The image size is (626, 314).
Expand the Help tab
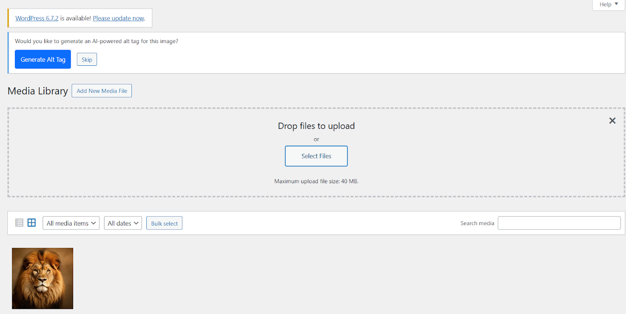[x=608, y=4]
